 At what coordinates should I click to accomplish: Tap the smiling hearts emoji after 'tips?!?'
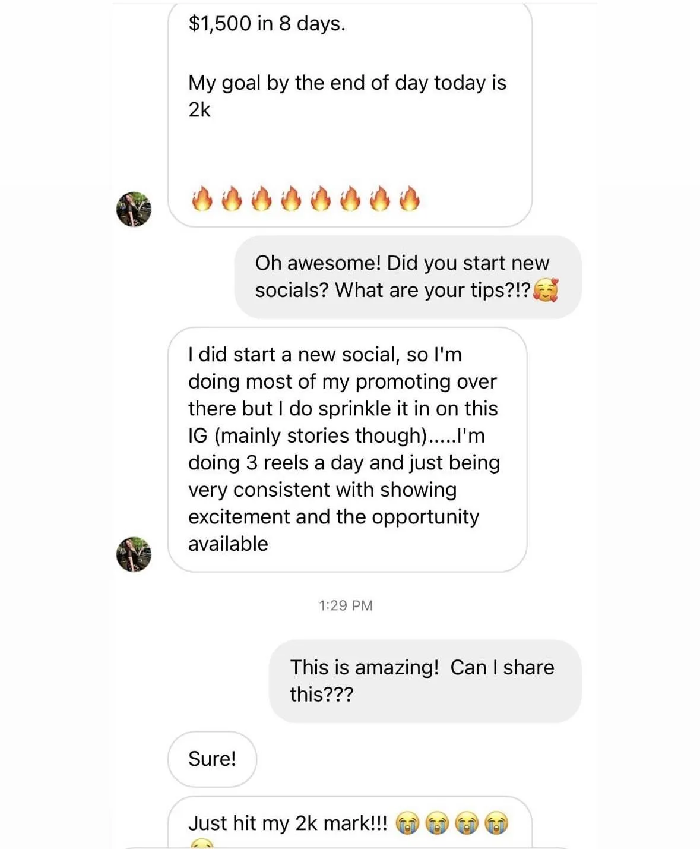click(x=546, y=290)
